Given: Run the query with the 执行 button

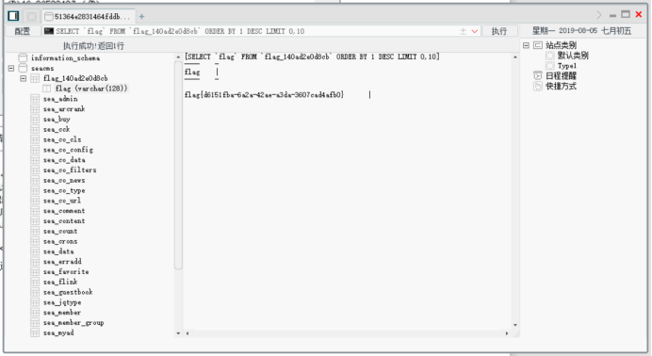Looking at the screenshot, I should [499, 31].
